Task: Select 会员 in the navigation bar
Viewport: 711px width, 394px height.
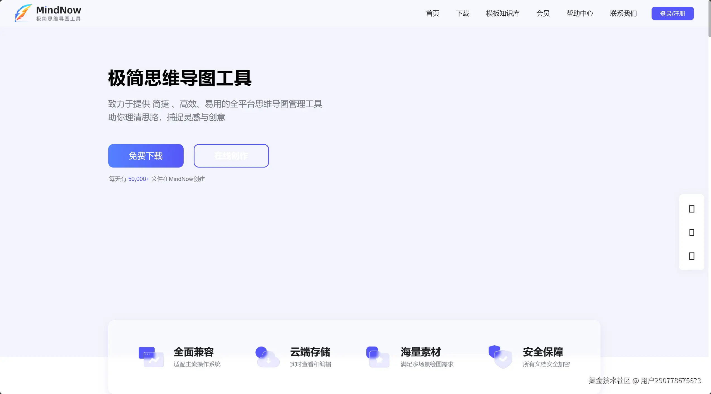Action: point(543,13)
